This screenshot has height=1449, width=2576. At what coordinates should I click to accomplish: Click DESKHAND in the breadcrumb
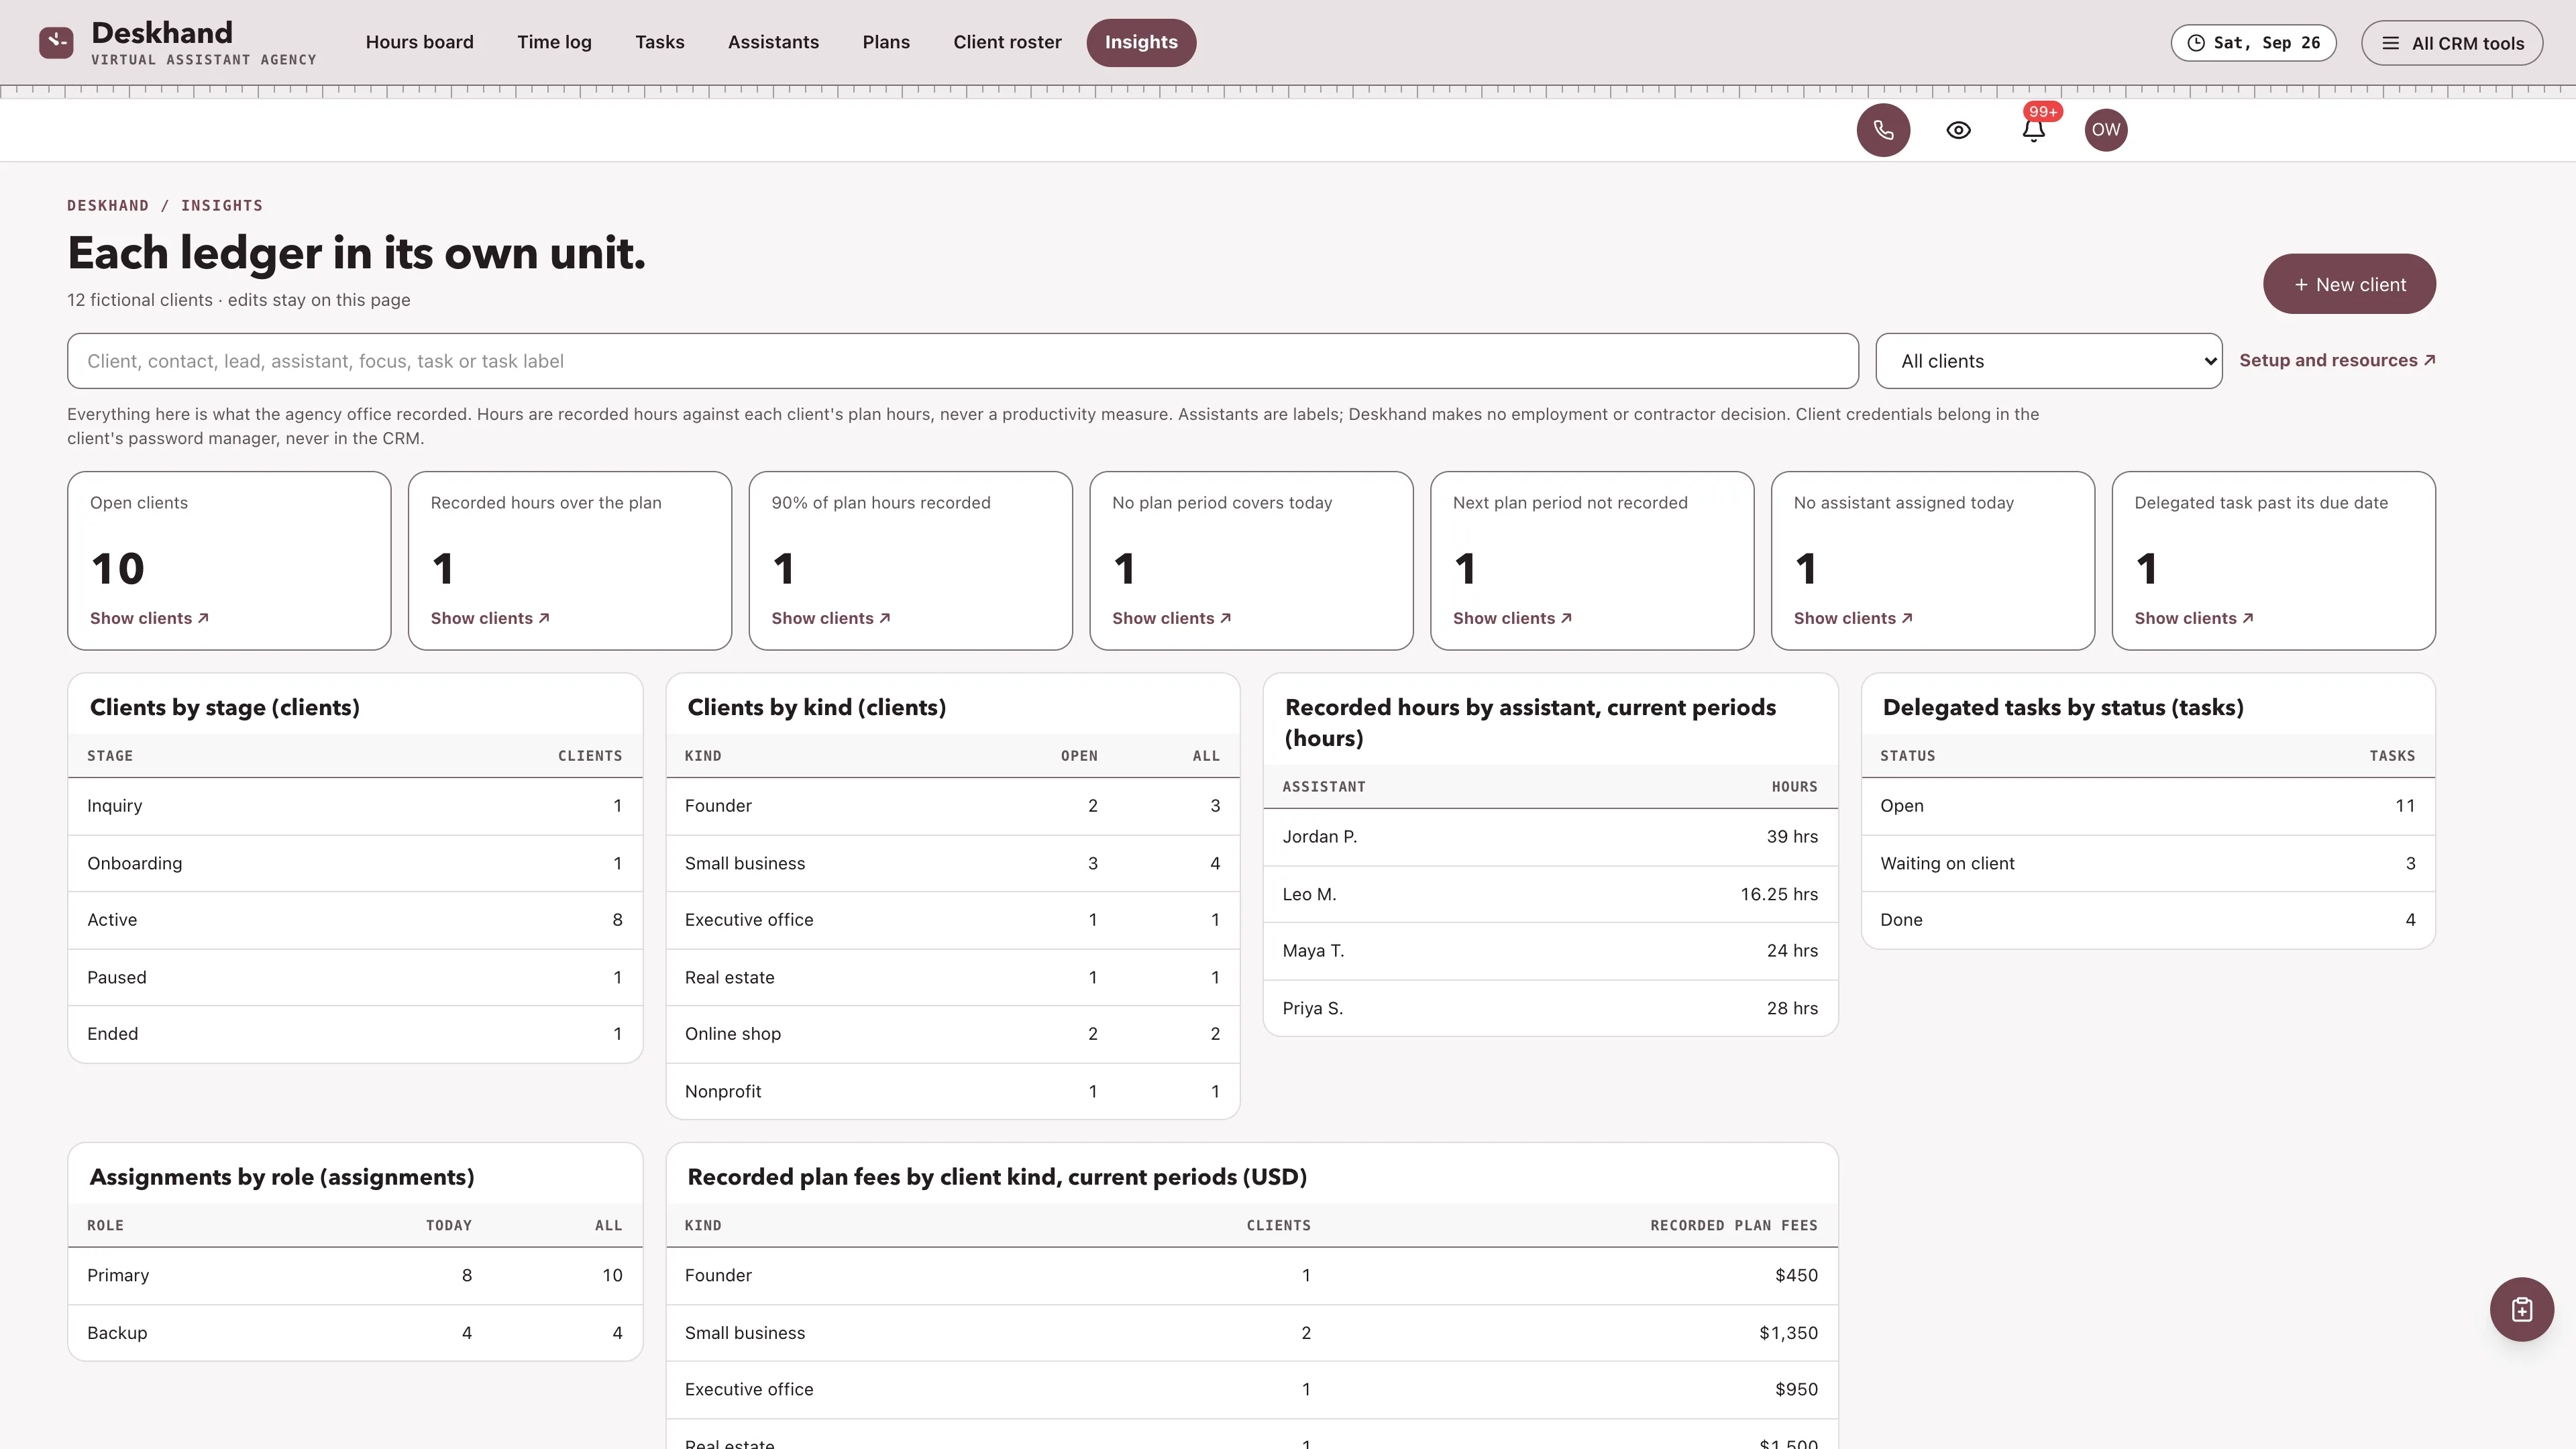108,205
